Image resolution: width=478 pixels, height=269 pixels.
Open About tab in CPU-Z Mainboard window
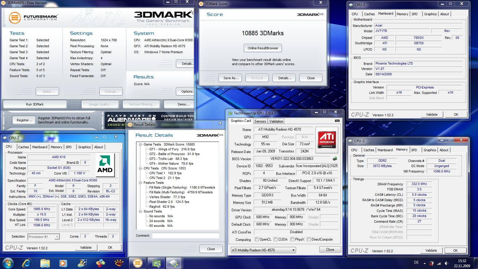click(x=444, y=14)
